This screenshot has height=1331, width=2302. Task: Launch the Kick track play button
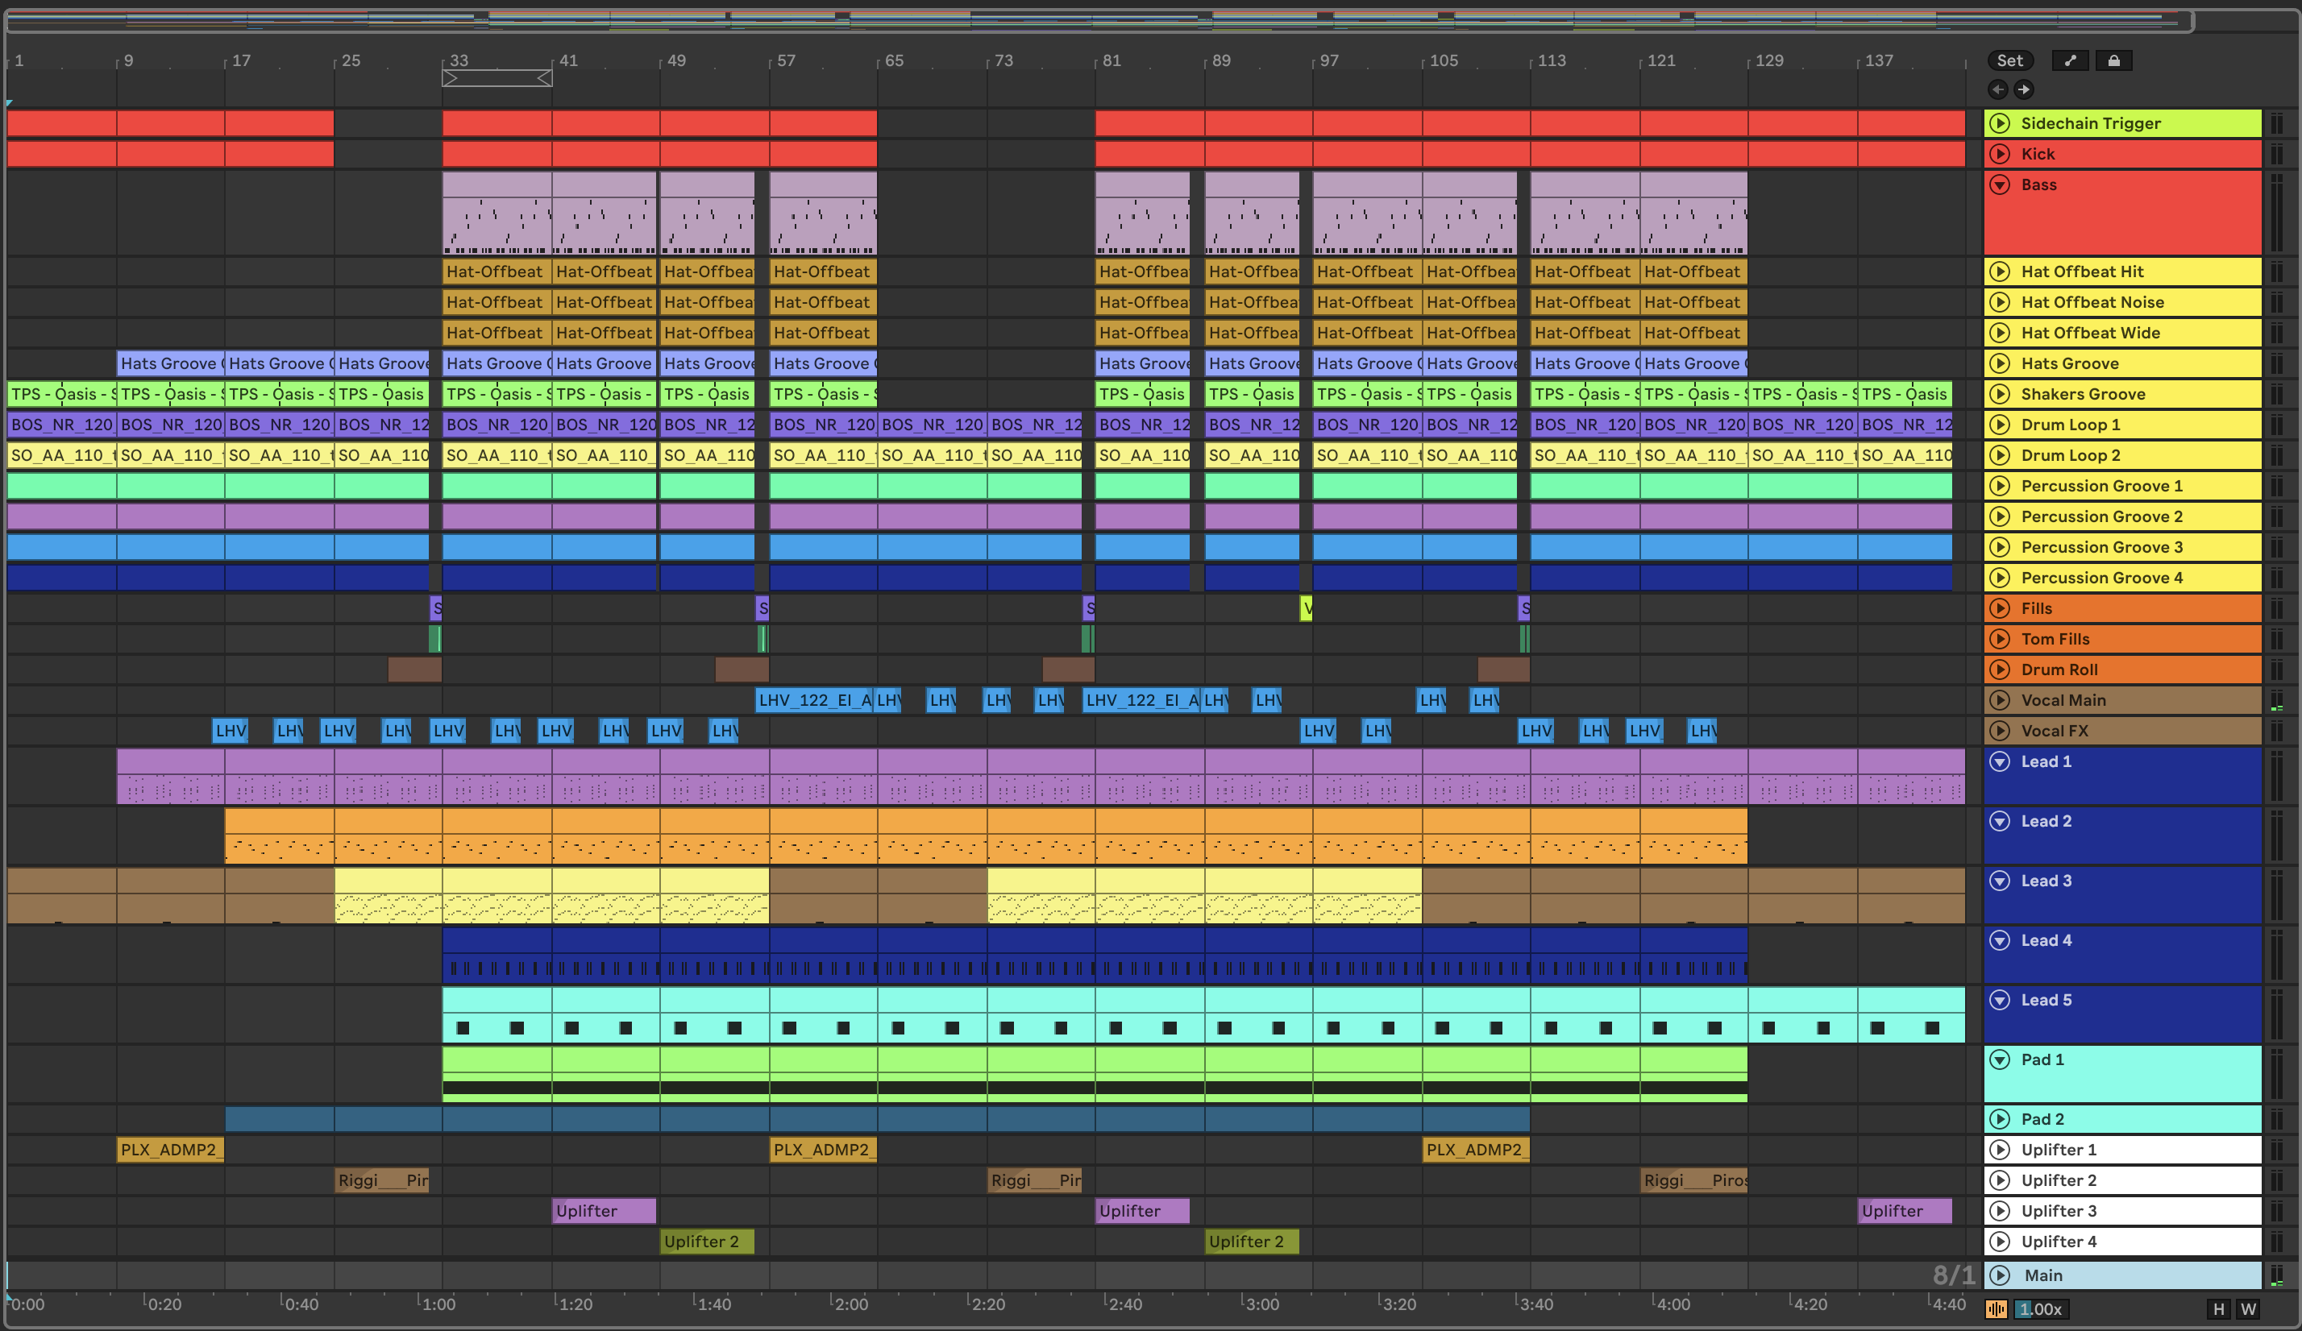tap(2000, 153)
